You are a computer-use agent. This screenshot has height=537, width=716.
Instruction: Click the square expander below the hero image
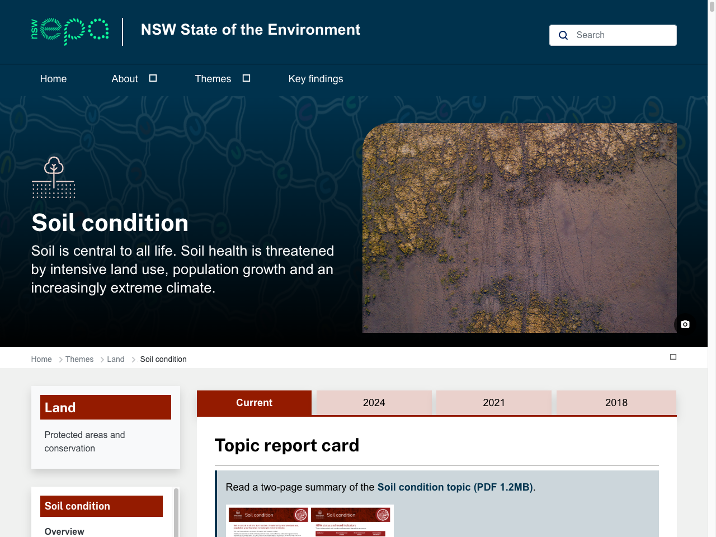(x=673, y=356)
